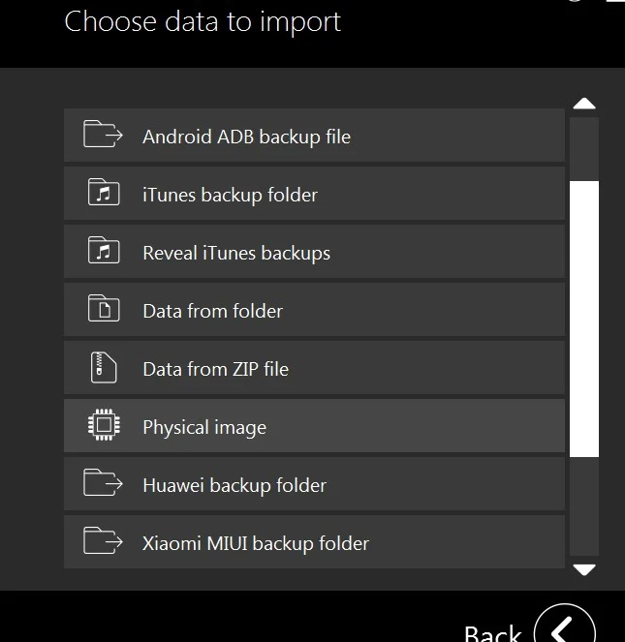Select Data from folder entry

314,310
